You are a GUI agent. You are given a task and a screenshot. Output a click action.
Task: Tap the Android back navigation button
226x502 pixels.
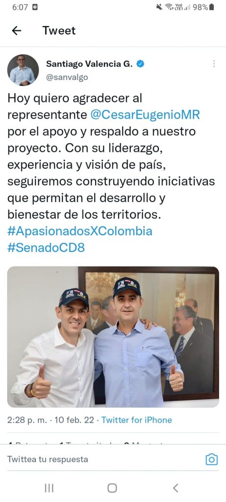[x=176, y=488]
